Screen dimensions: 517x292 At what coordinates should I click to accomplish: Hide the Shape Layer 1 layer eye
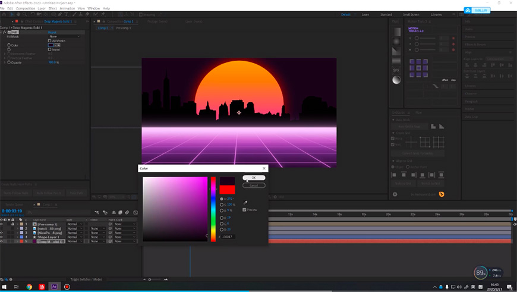pos(1,237)
